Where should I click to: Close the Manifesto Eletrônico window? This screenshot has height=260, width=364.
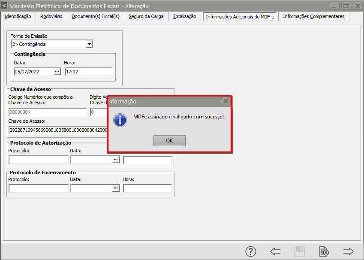(x=358, y=6)
